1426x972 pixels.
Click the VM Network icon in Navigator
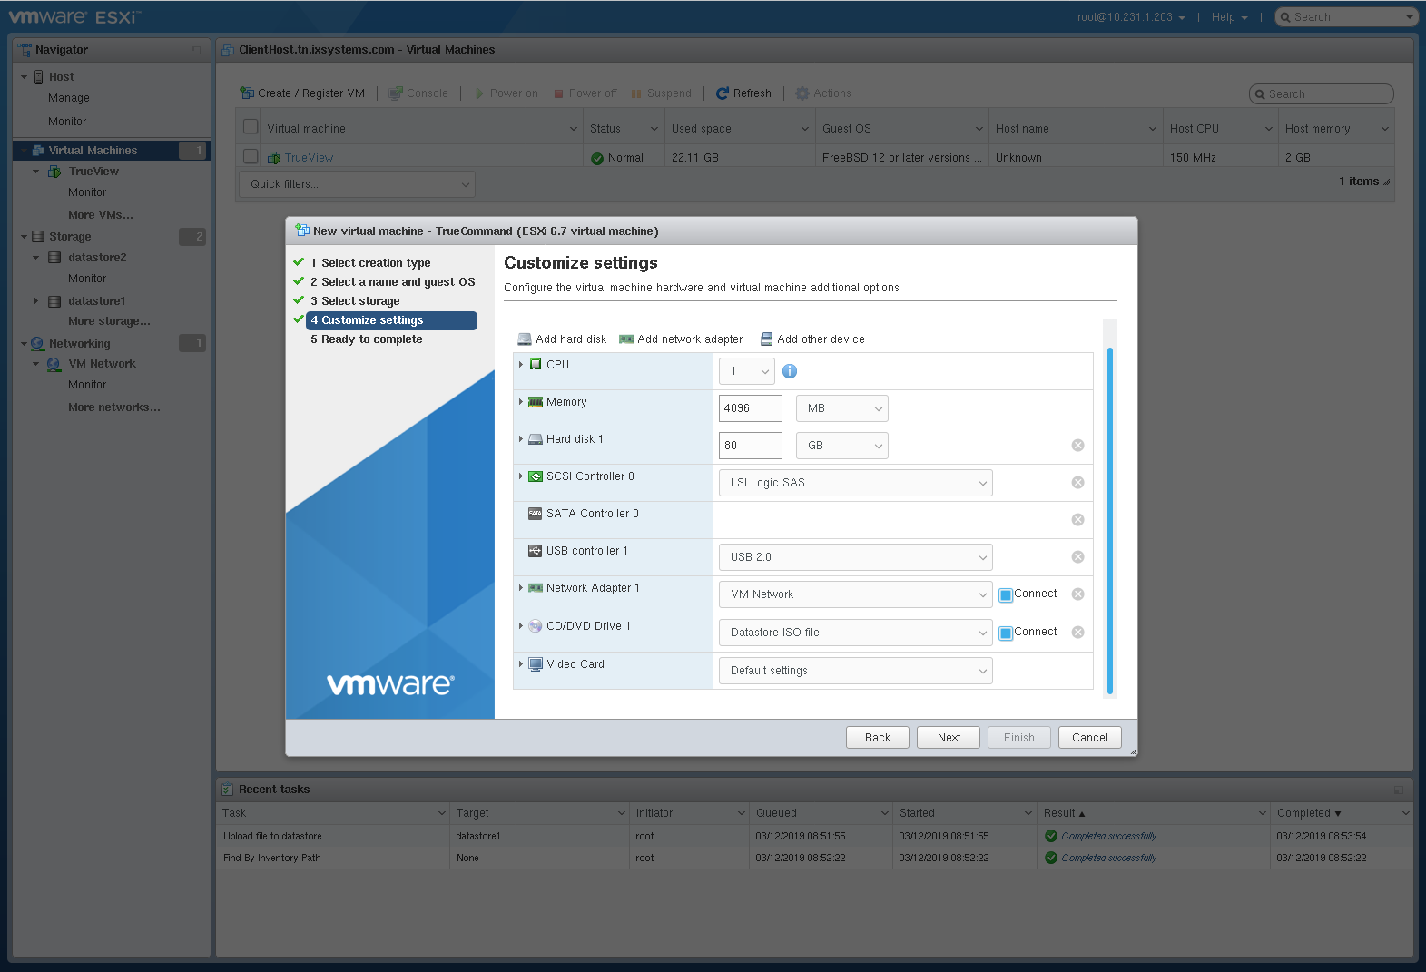(54, 364)
